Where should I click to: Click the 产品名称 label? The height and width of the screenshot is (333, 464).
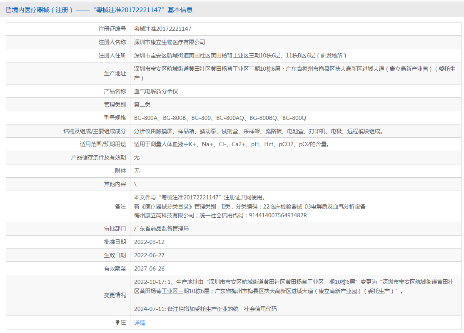115,92
